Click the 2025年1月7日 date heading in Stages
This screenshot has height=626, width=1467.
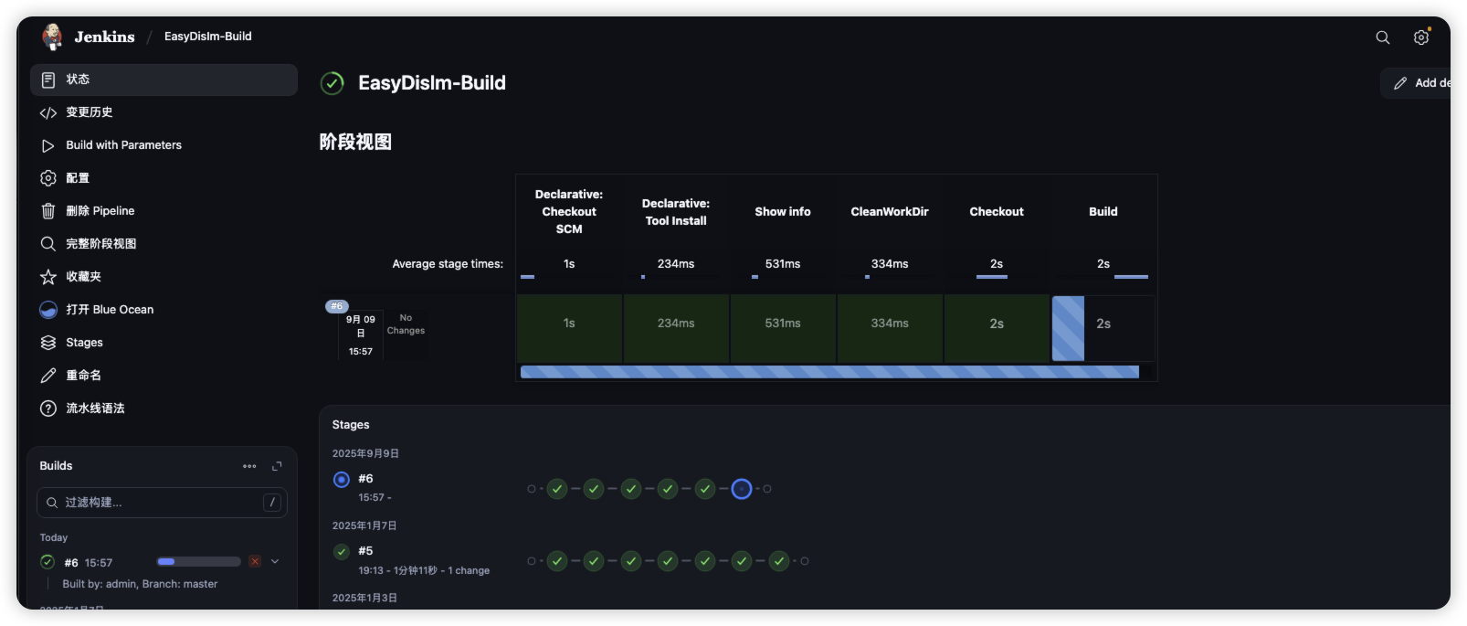[x=364, y=525]
